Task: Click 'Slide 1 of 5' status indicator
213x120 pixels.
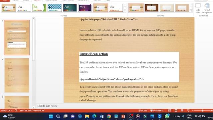Action: pyautogui.click(x=6, y=111)
